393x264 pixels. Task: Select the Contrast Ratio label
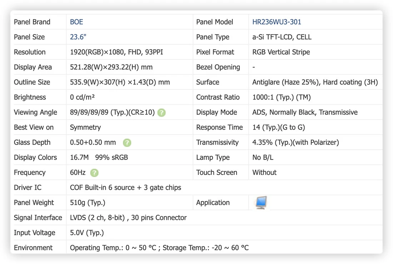(218, 97)
